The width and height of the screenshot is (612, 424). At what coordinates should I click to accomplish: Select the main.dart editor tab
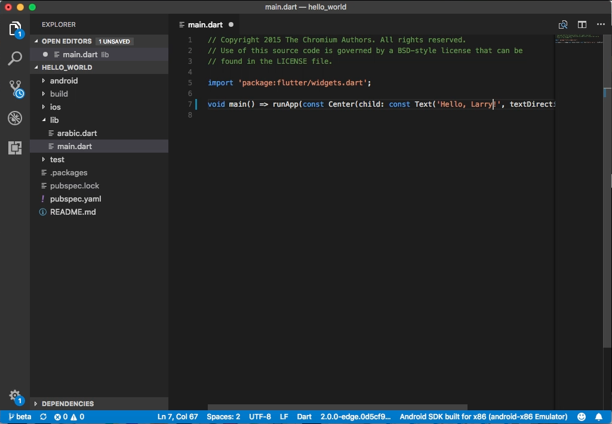(205, 24)
